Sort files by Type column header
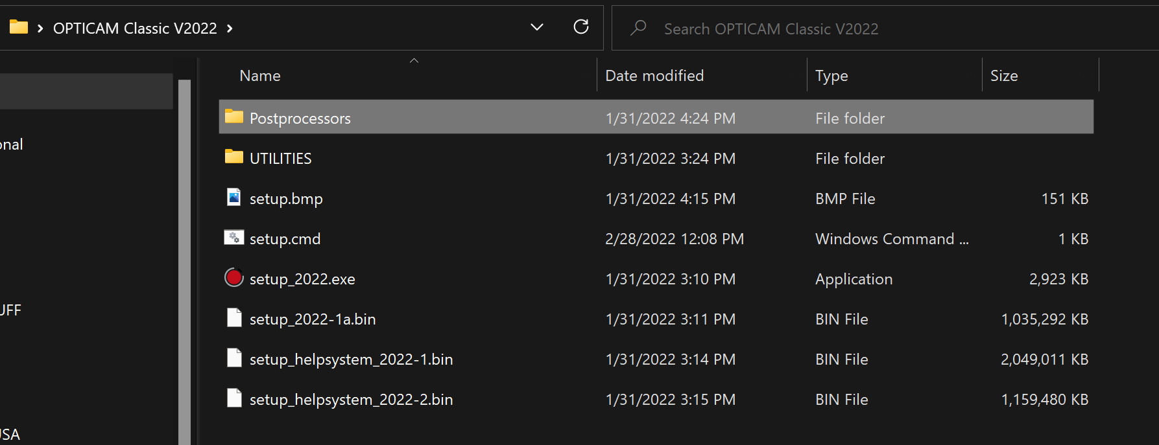Viewport: 1159px width, 445px height. coord(831,76)
